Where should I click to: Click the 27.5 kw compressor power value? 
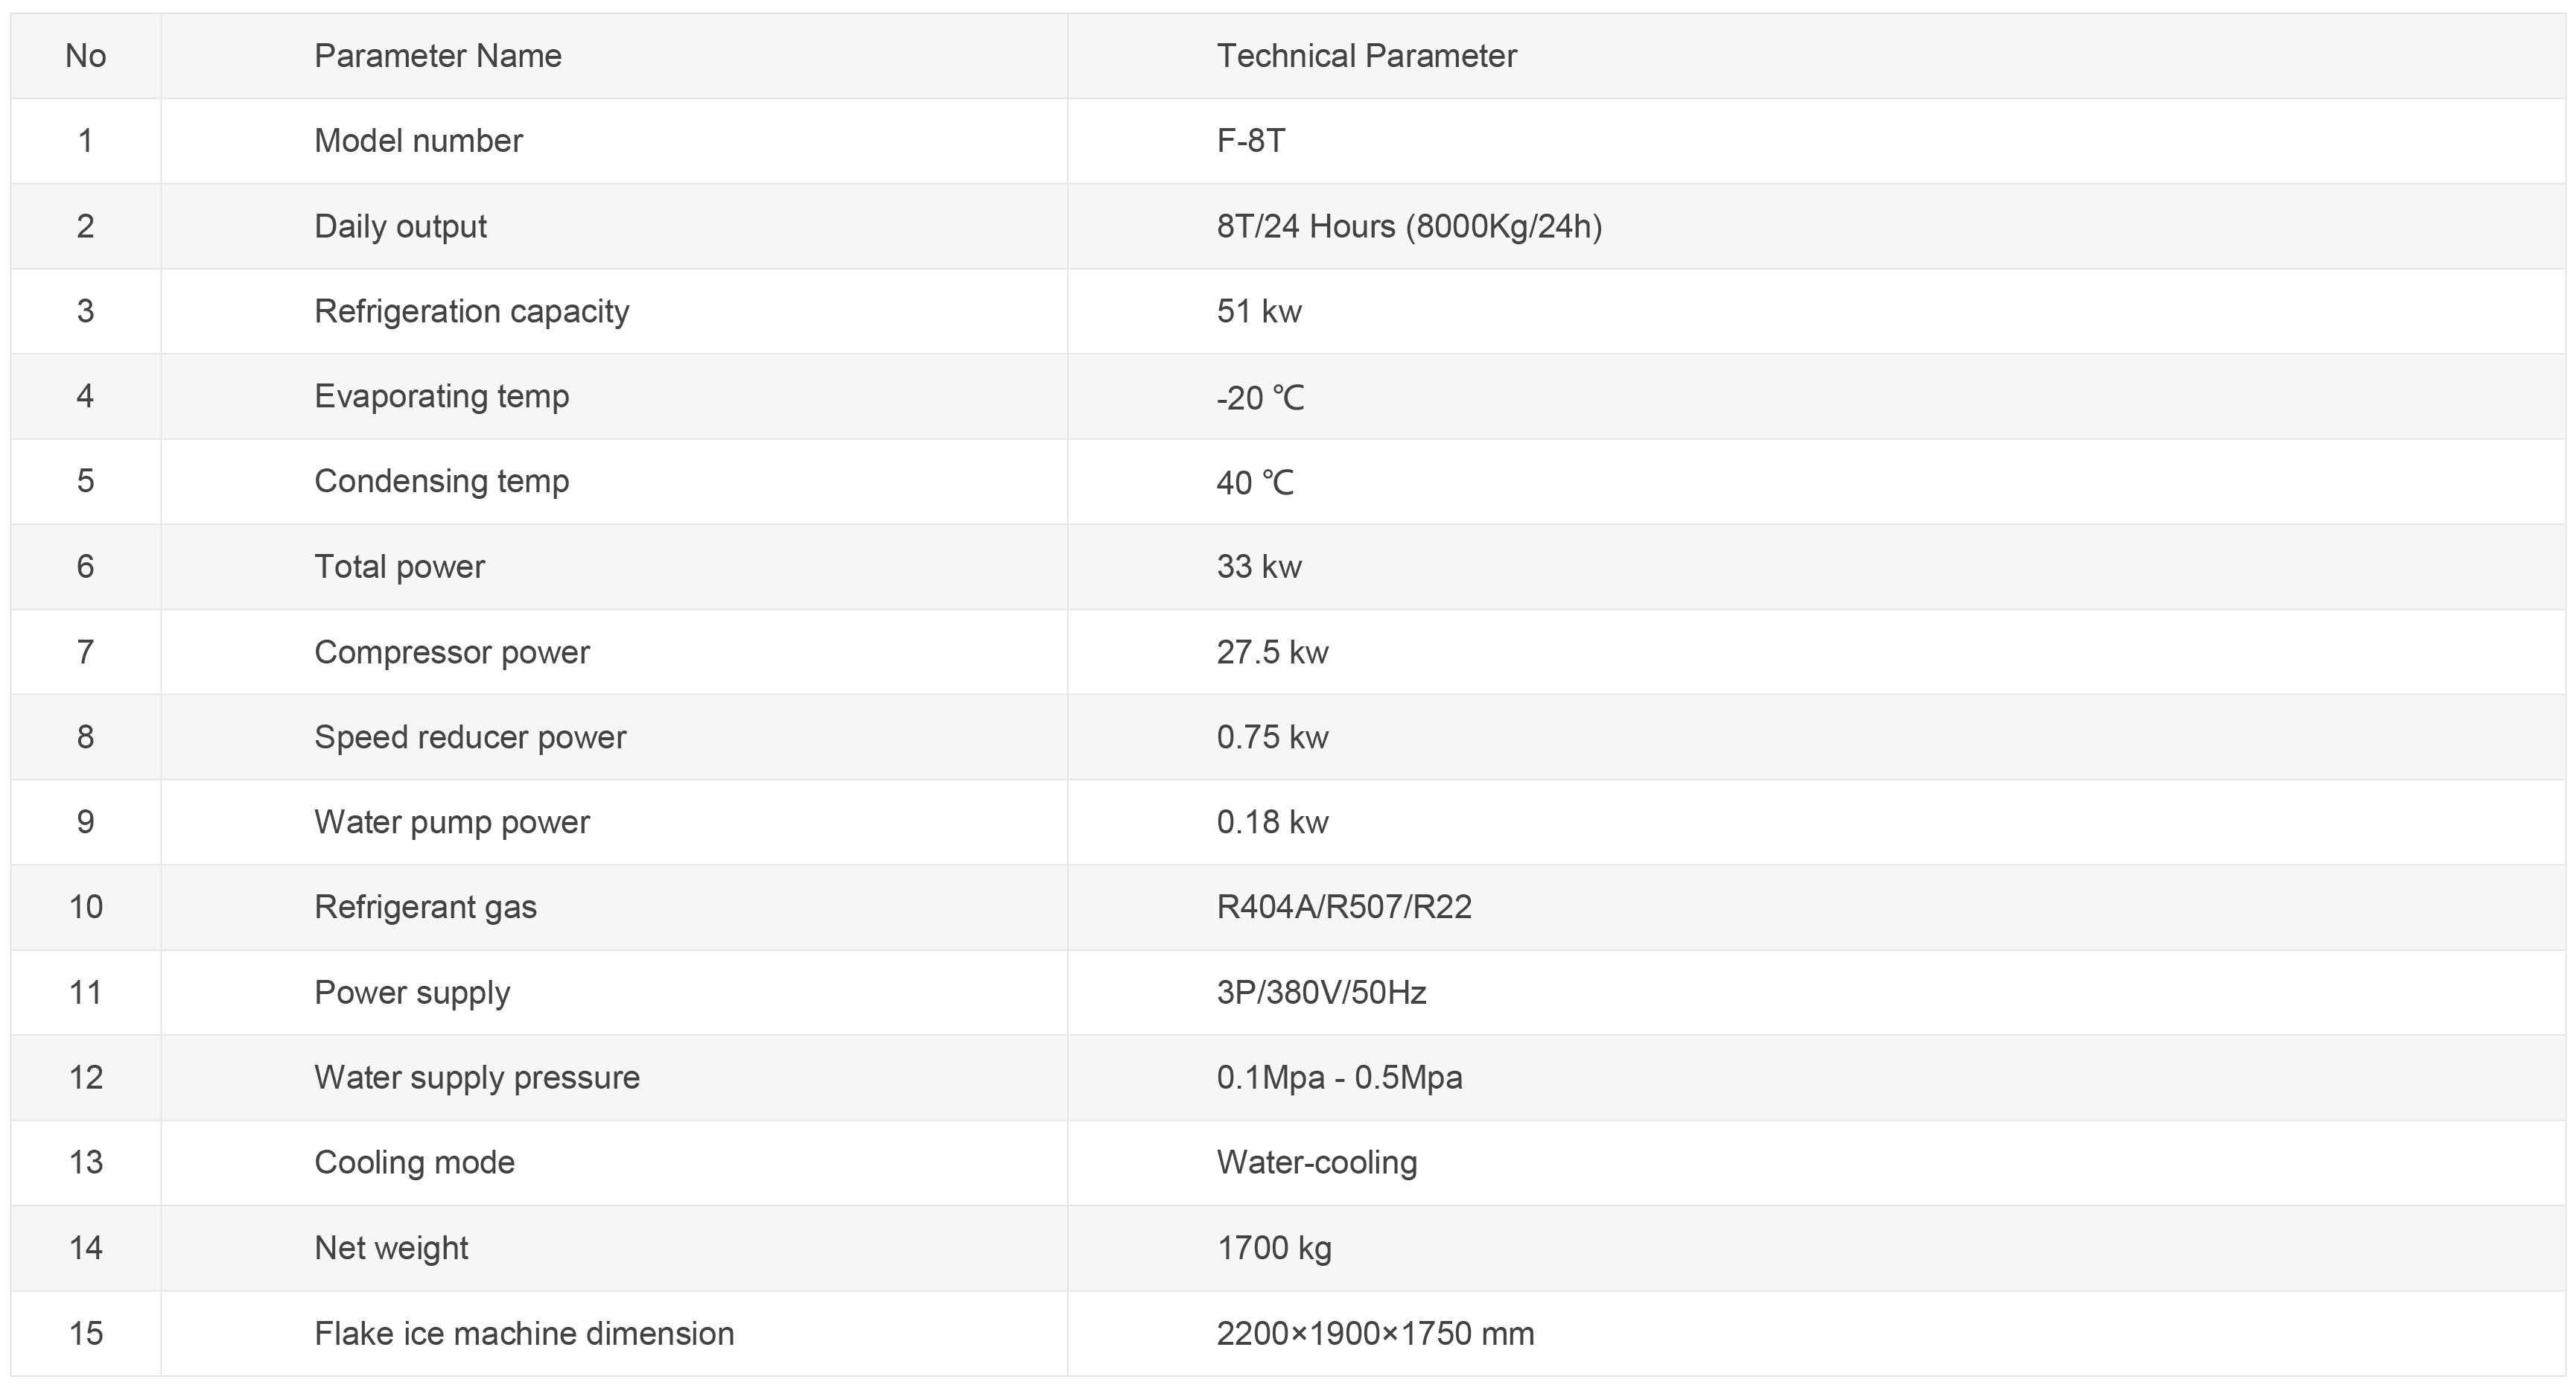1272,652
